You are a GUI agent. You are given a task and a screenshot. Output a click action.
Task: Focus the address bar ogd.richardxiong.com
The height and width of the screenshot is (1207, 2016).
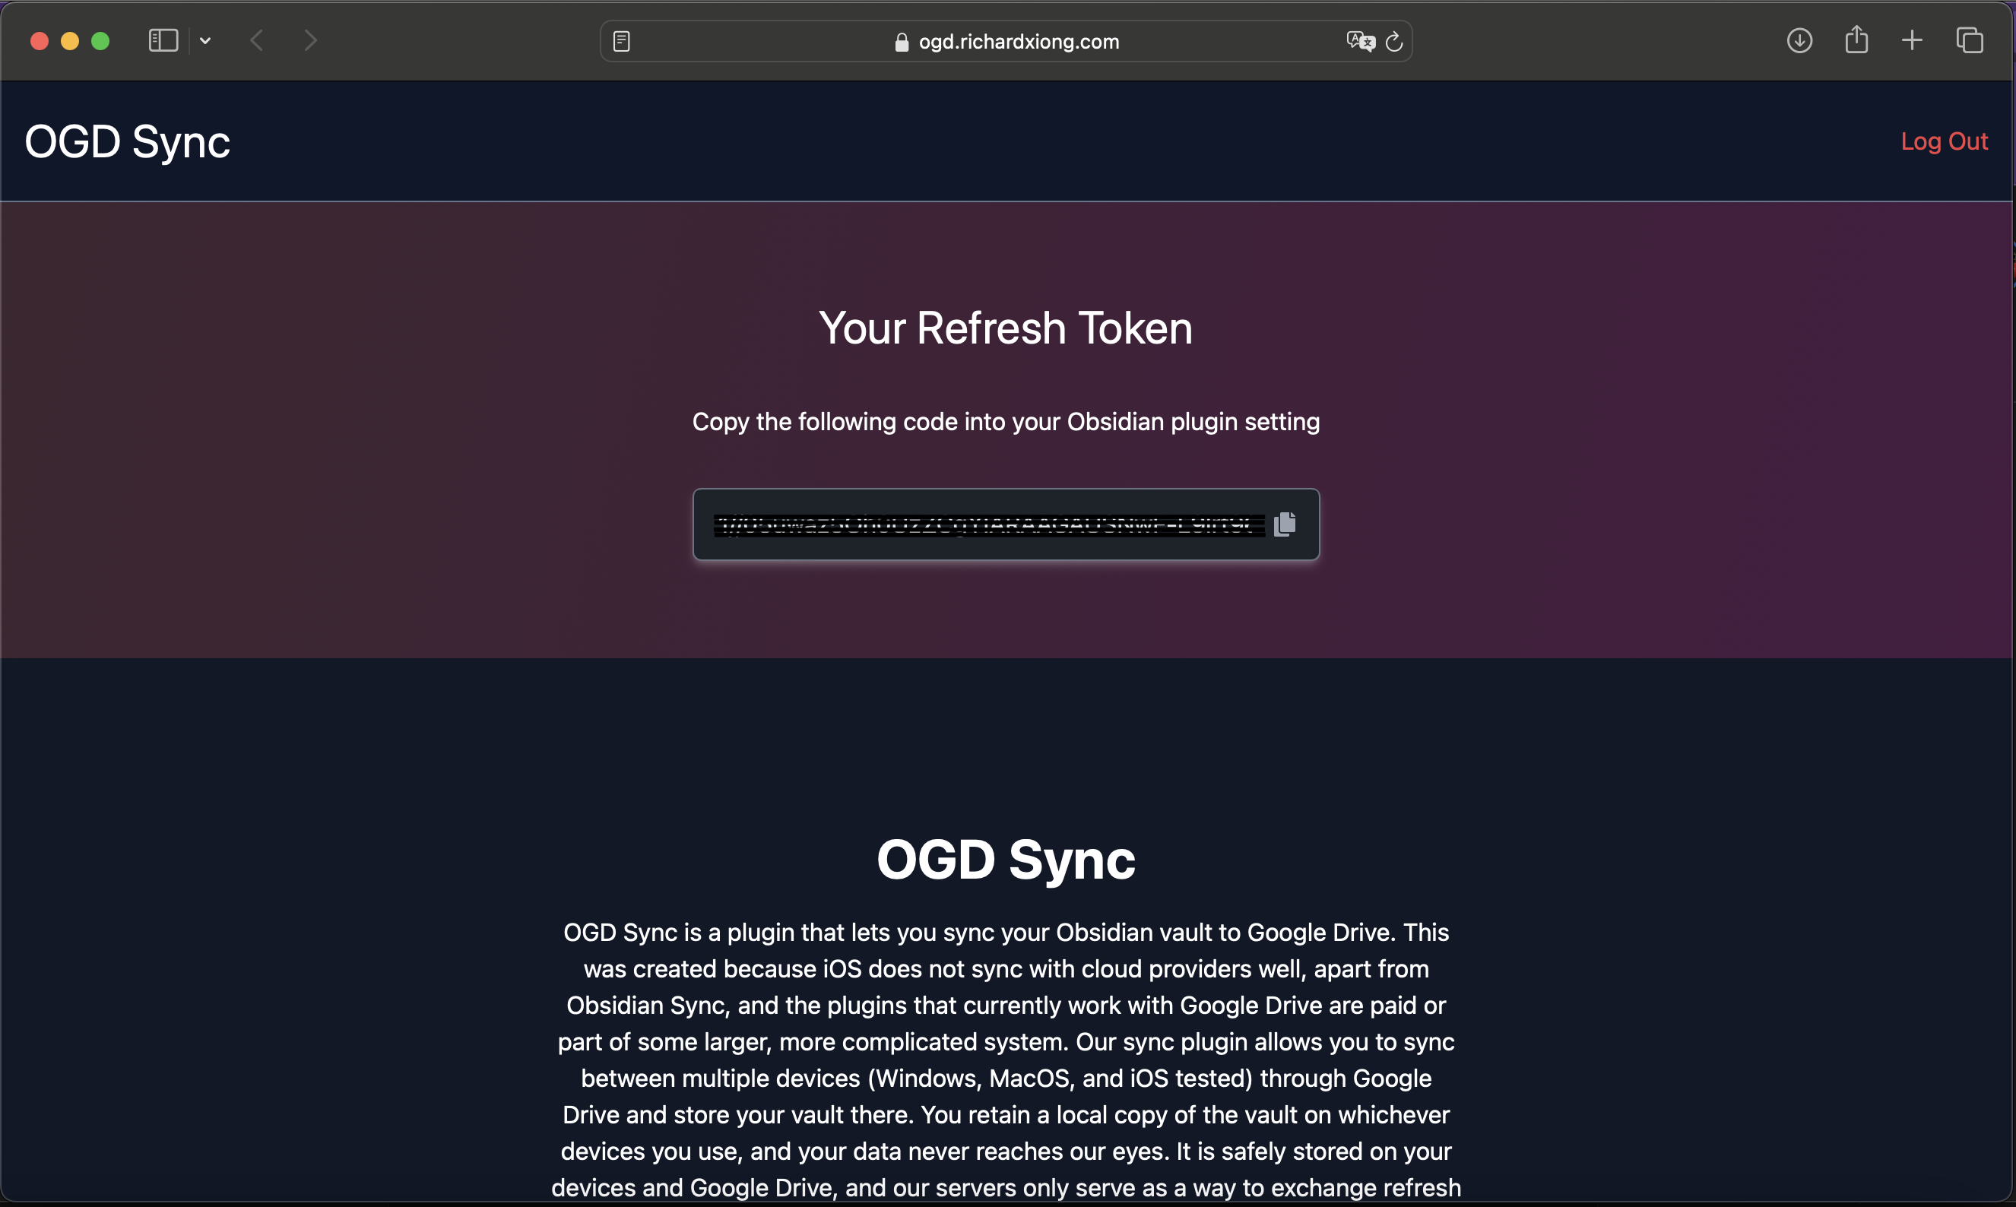(1006, 42)
